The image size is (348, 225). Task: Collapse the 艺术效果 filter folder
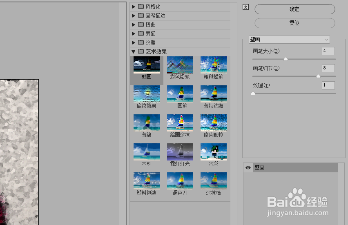(133, 52)
